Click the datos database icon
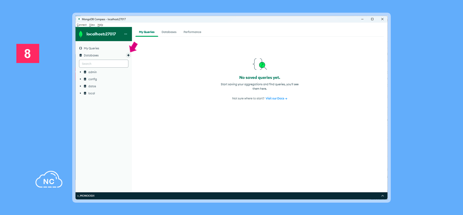The width and height of the screenshot is (463, 215). coord(85,86)
